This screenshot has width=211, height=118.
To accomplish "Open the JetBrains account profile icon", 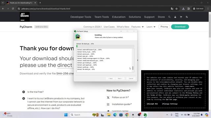I will point(175,17).
